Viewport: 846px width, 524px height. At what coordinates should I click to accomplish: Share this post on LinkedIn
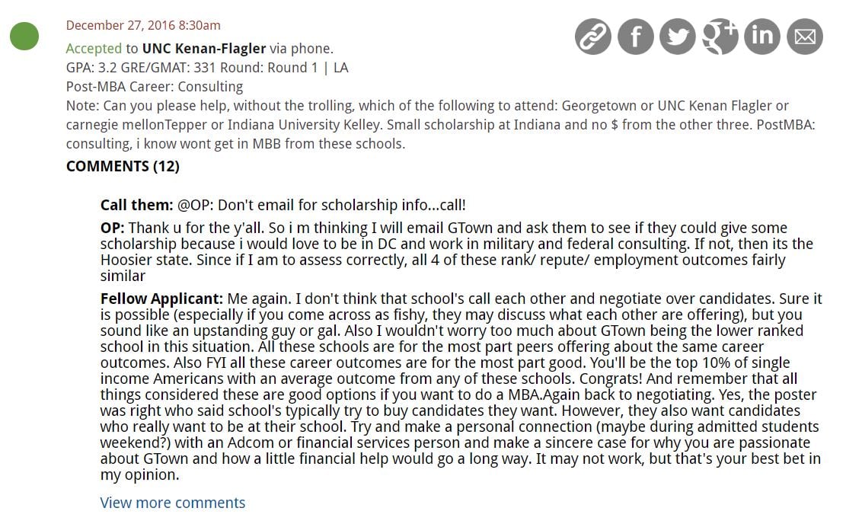pos(762,37)
